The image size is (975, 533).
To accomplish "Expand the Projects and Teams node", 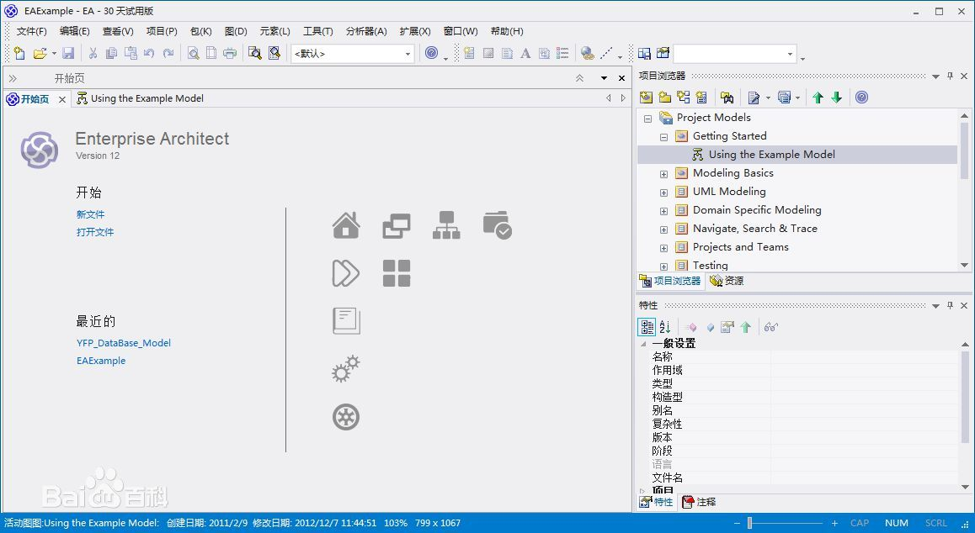I will coord(664,249).
